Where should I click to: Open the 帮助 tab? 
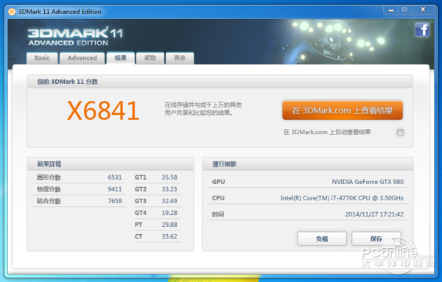(150, 58)
